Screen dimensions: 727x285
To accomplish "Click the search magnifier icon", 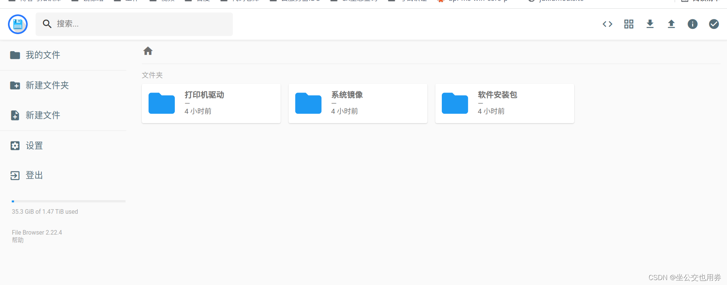I will 47,24.
